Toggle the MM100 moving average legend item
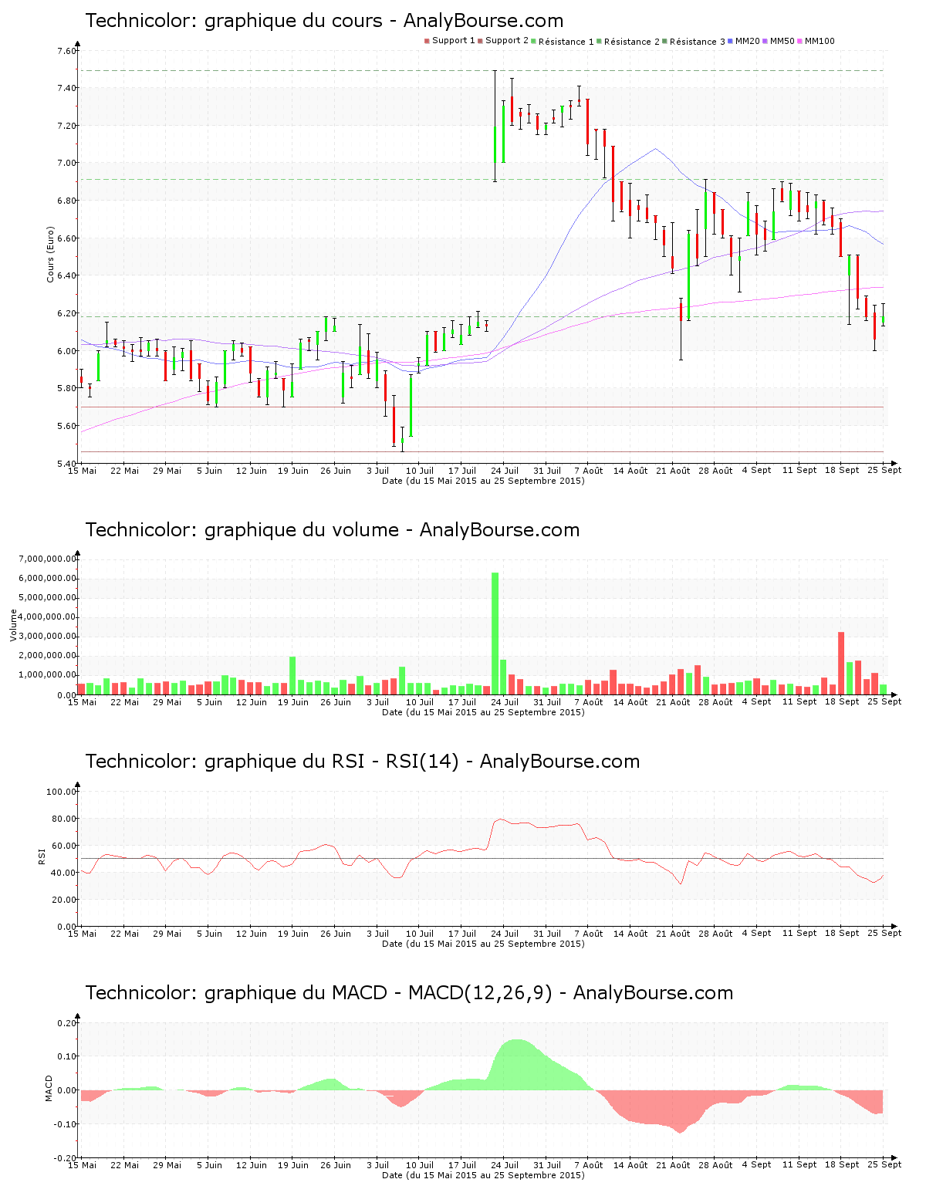The width and height of the screenshot is (926, 1196). click(x=819, y=41)
